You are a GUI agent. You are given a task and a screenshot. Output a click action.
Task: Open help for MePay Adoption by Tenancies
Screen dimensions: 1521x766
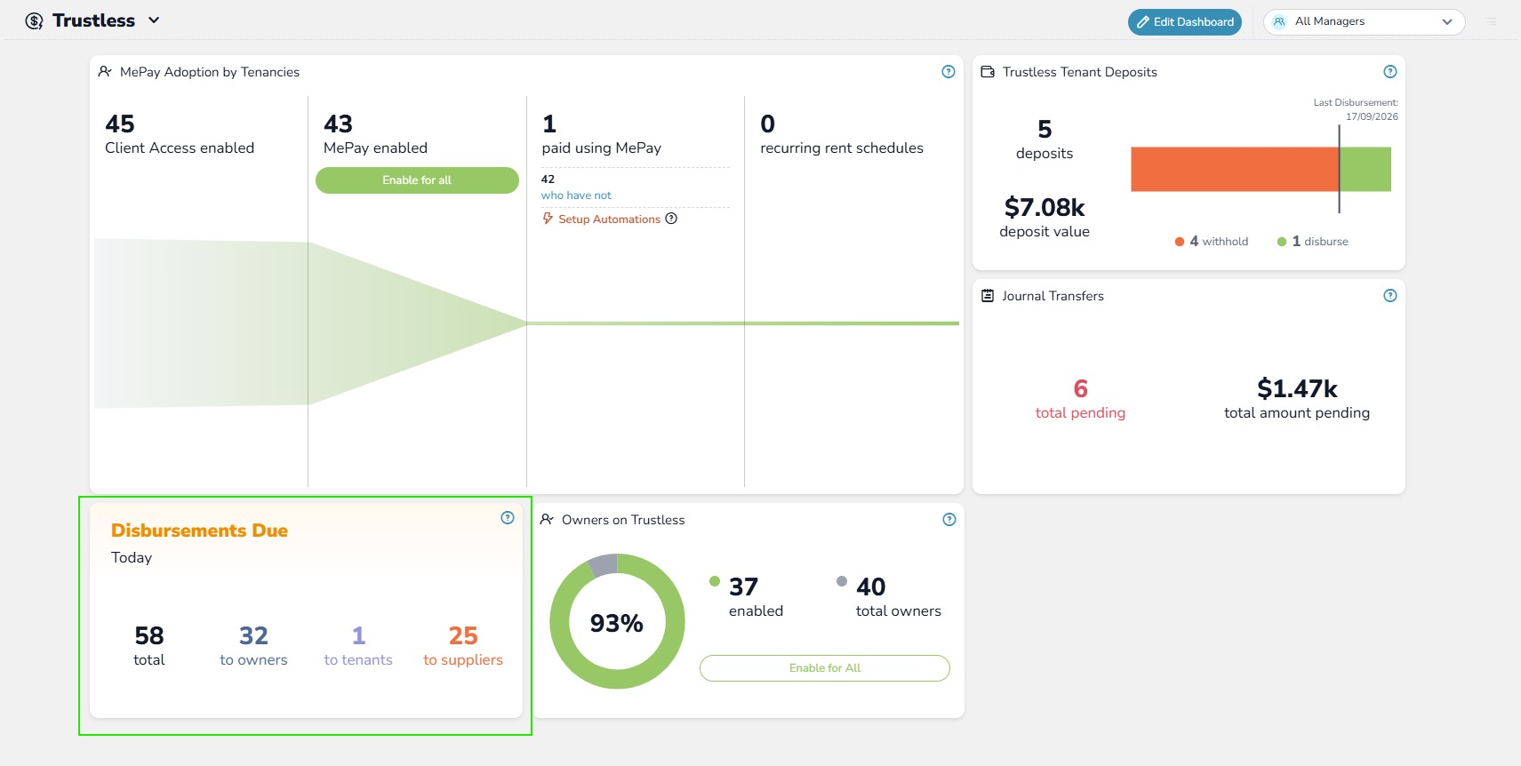coord(949,72)
